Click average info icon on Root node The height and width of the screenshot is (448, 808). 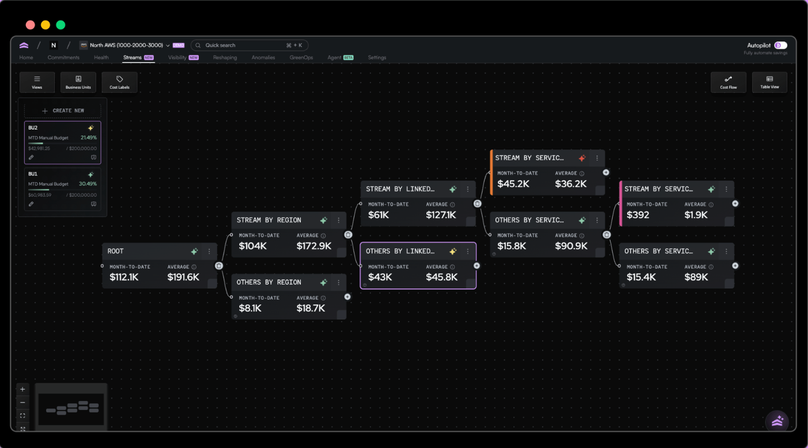coord(194,267)
